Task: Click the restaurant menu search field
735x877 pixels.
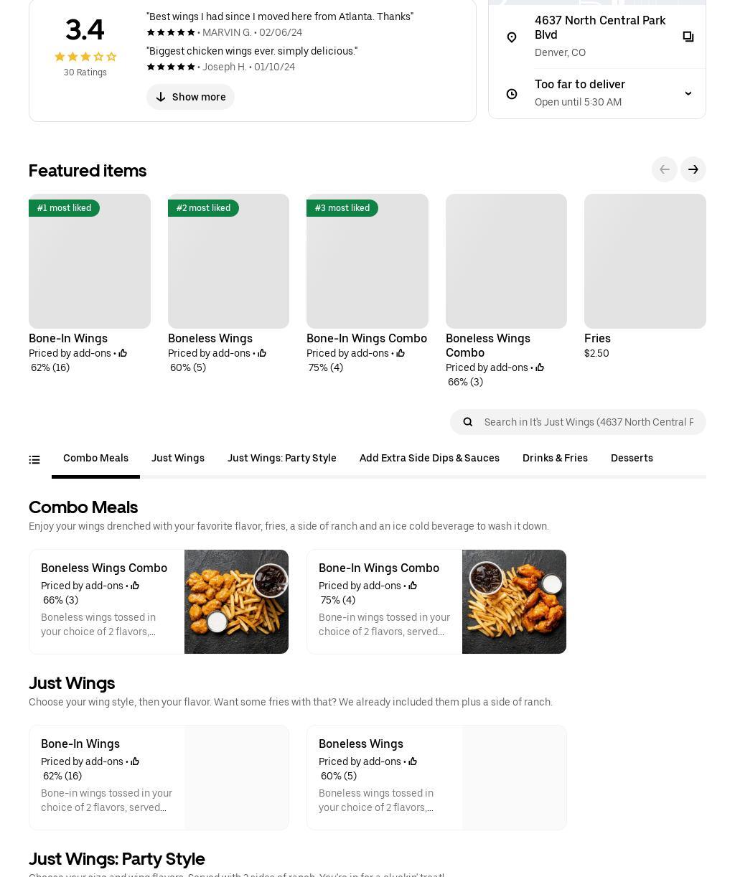Action: [x=589, y=422]
